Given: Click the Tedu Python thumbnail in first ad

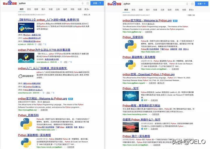Looking at the screenshot, I should point(26,28).
